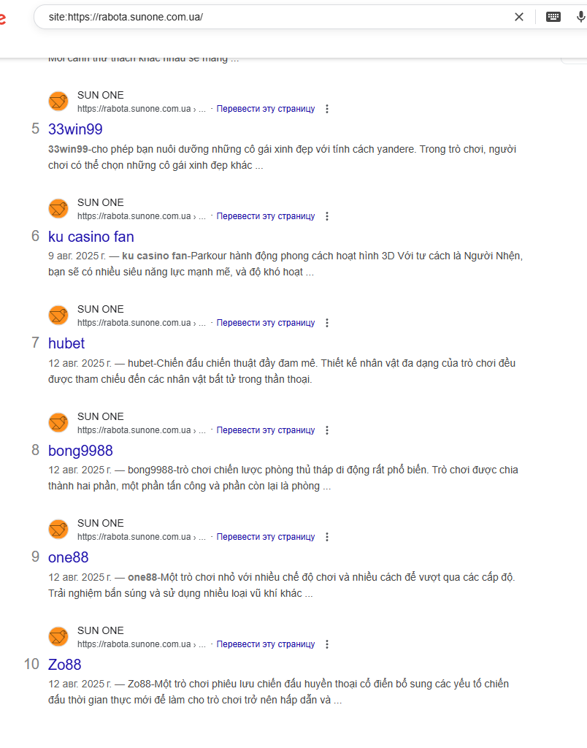Open three-dot menu for the one88 result
Screen dimensions: 587x748
327,537
